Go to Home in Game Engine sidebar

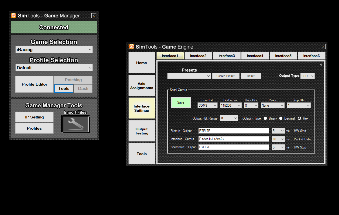click(x=142, y=63)
